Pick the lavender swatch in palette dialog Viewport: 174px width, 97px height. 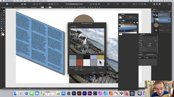pyautogui.click(x=94, y=57)
